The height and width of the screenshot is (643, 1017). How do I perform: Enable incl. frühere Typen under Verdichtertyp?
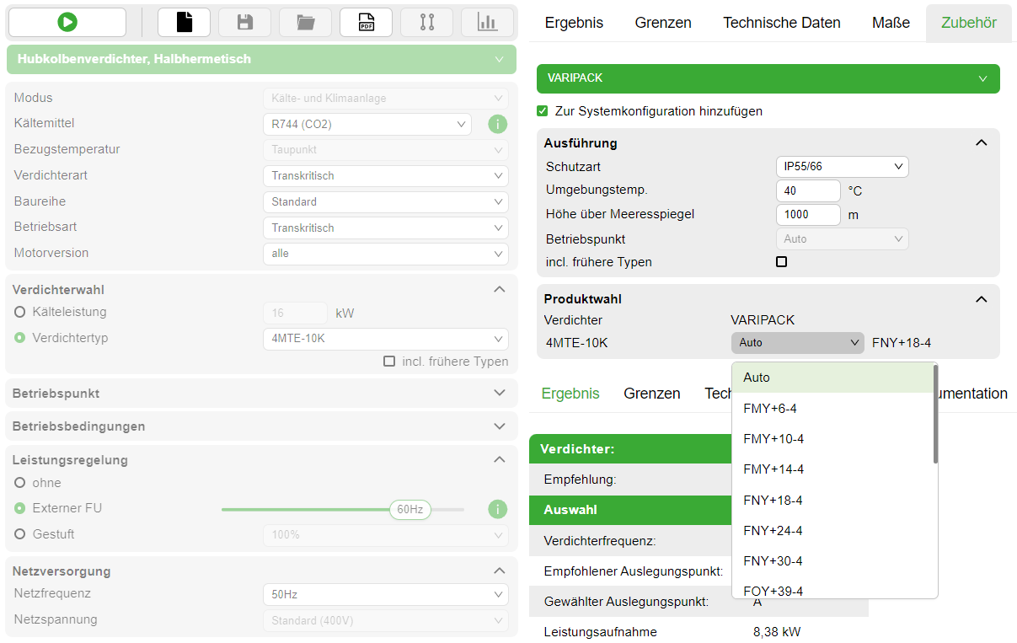pos(388,361)
